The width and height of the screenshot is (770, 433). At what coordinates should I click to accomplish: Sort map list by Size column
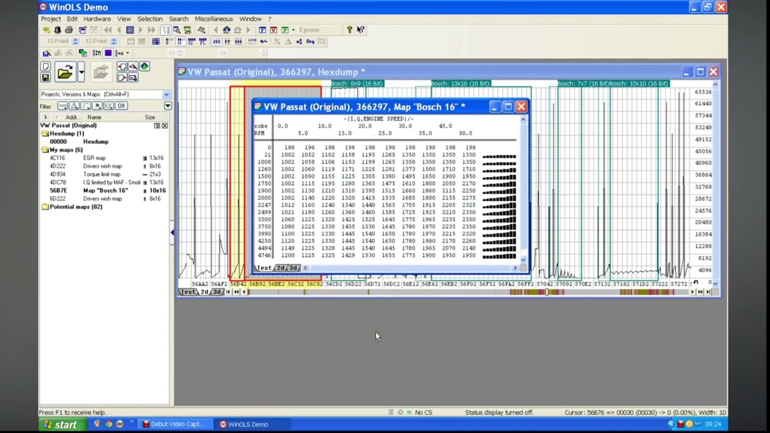150,117
